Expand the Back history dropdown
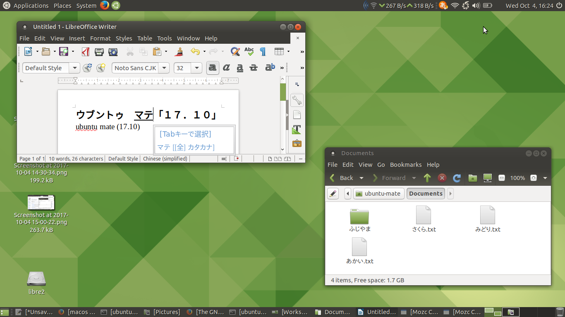This screenshot has width=565, height=317. (362, 178)
